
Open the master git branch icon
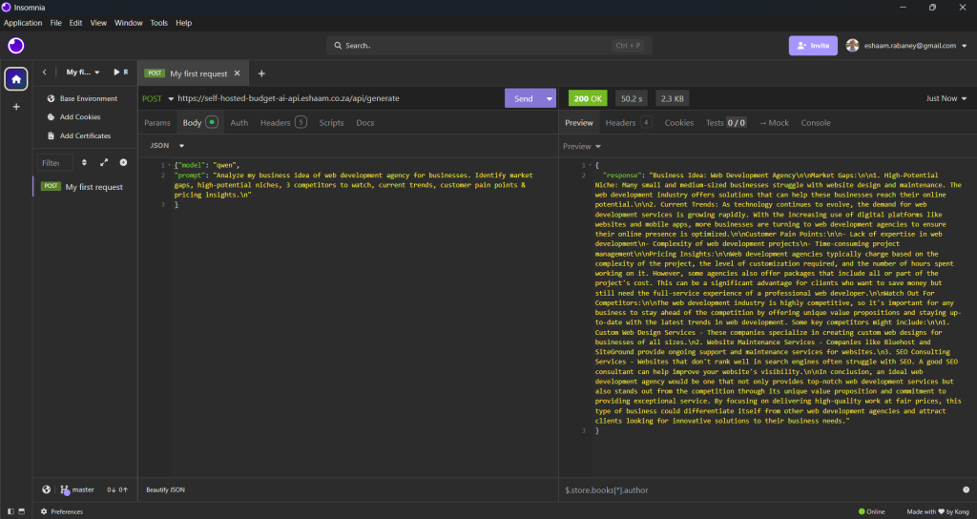[66, 489]
